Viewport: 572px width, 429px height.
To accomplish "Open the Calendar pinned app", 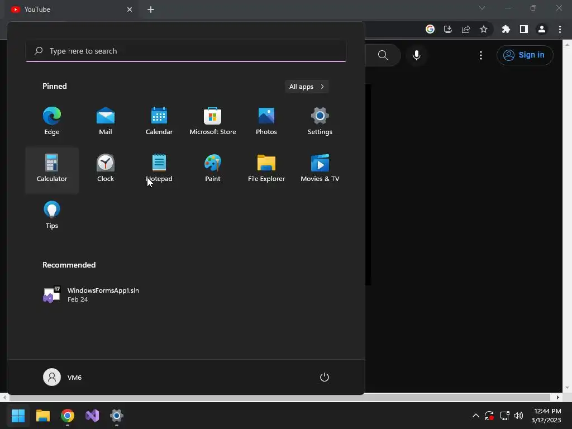I will (x=159, y=121).
